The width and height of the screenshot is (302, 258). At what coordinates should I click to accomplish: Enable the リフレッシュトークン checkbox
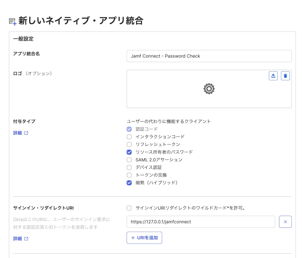129,144
